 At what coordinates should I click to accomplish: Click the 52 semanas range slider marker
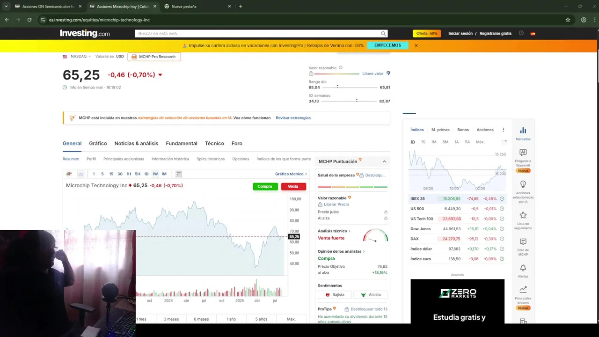tap(357, 100)
